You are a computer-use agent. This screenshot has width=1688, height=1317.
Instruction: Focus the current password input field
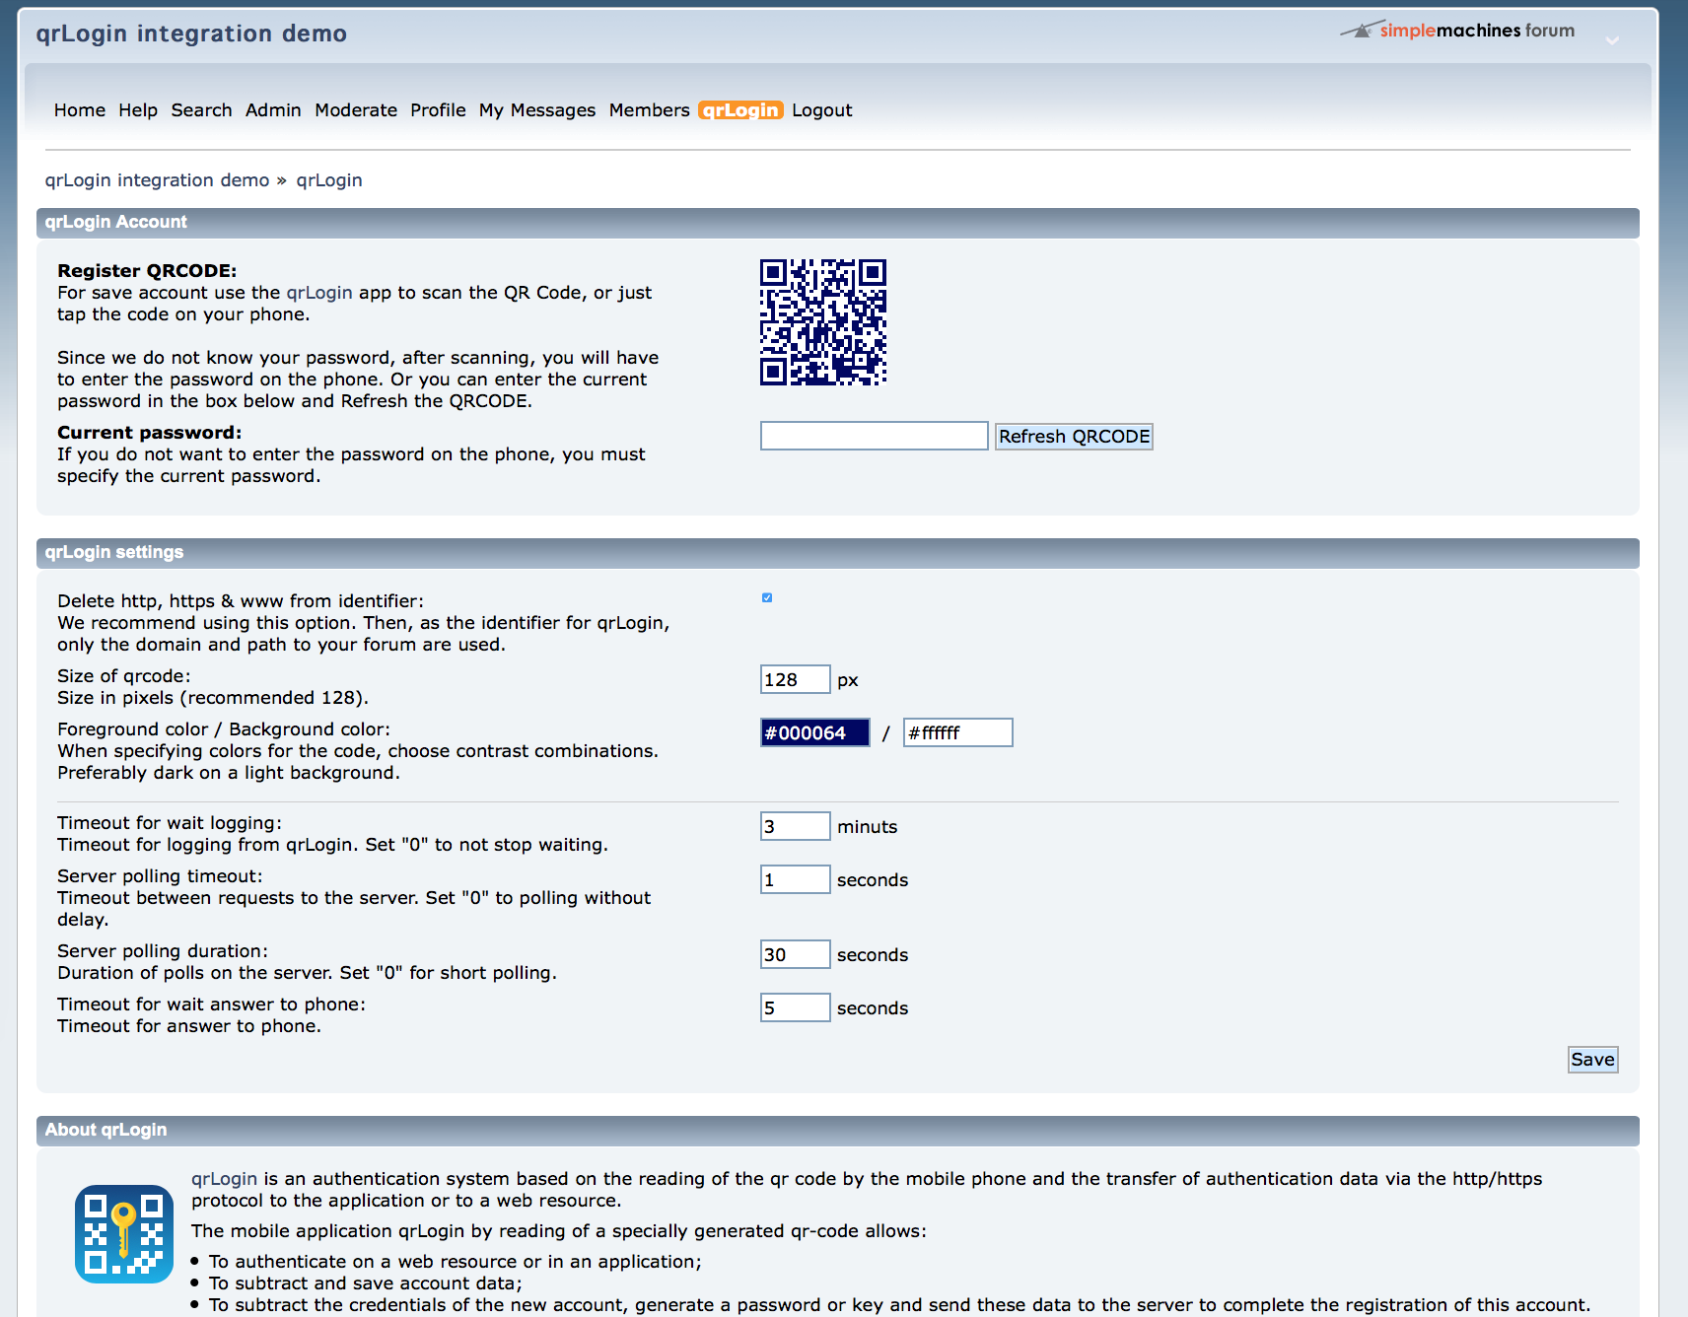click(x=875, y=436)
